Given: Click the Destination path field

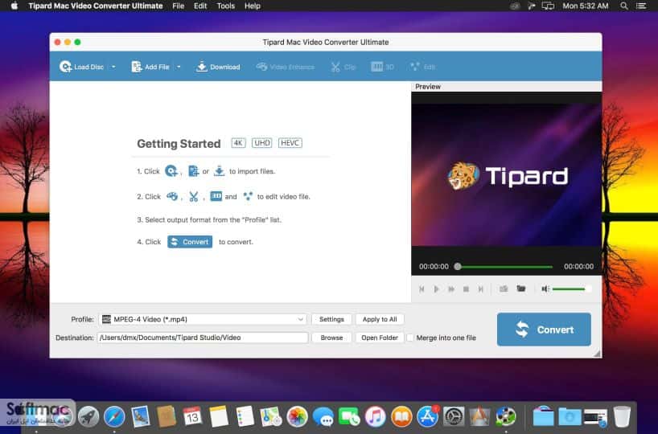Looking at the screenshot, I should 203,338.
